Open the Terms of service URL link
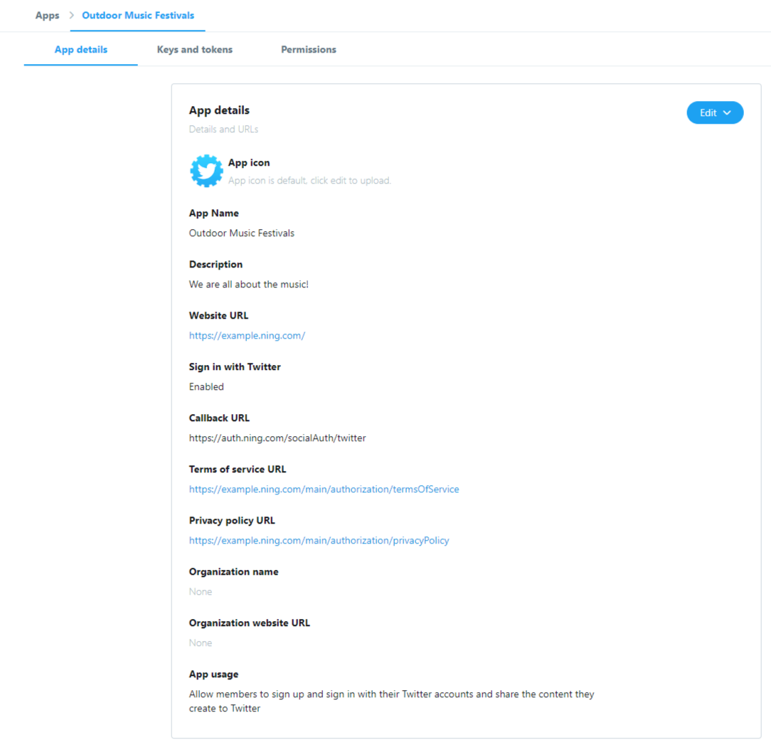 [x=324, y=489]
